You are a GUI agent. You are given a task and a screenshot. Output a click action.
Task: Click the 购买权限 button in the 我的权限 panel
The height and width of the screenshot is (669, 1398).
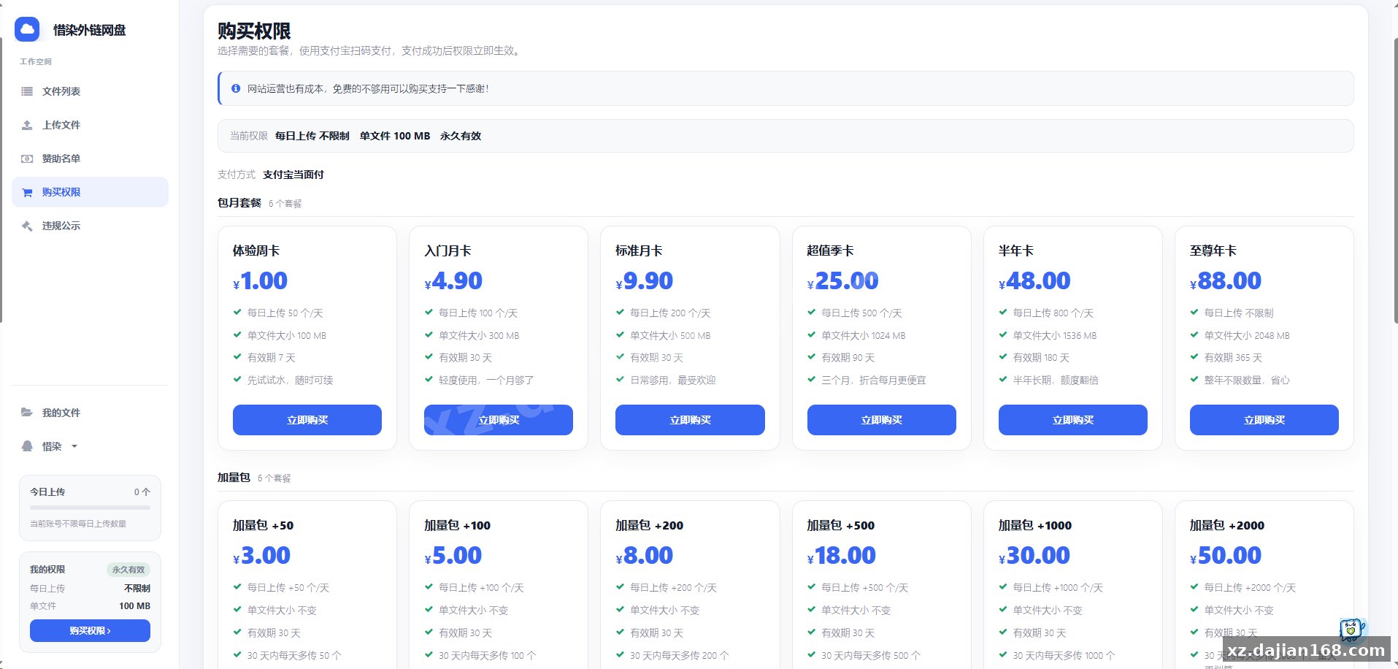(90, 631)
